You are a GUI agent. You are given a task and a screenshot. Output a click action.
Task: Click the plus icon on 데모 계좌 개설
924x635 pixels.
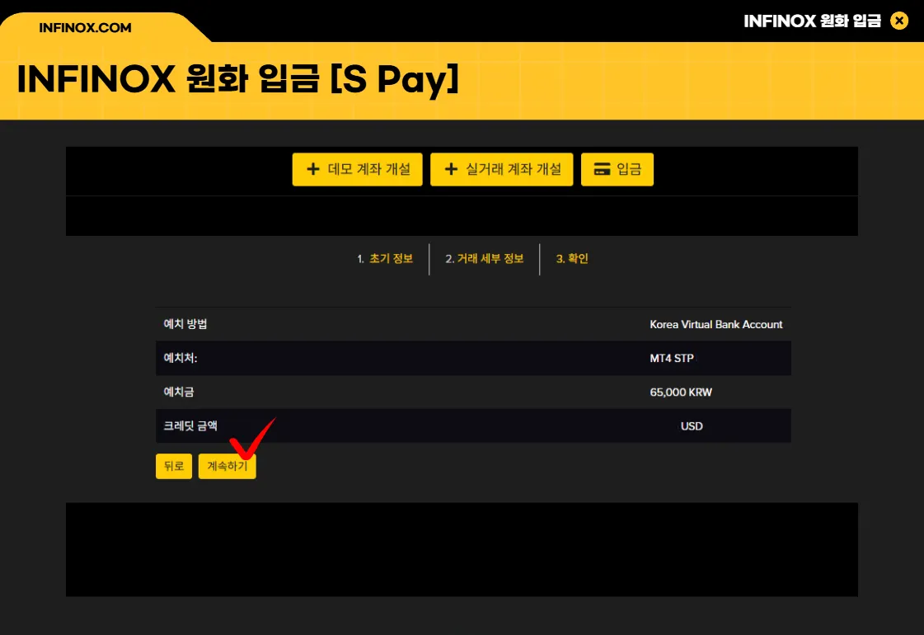click(x=313, y=169)
